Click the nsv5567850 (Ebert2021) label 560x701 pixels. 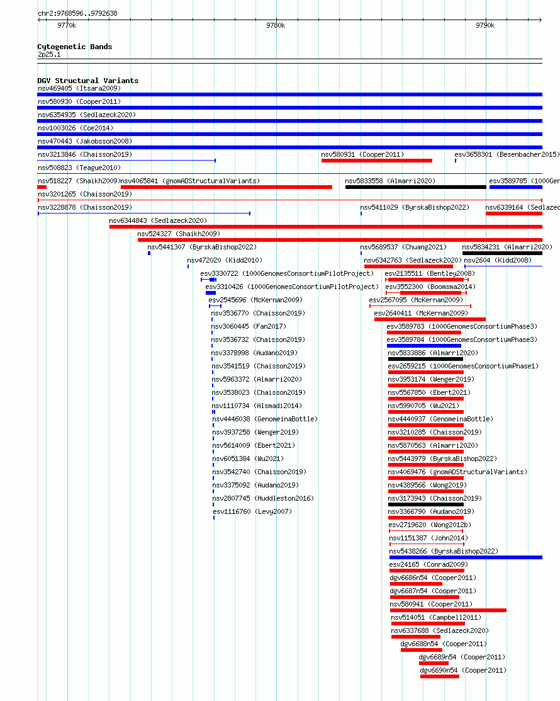click(429, 392)
